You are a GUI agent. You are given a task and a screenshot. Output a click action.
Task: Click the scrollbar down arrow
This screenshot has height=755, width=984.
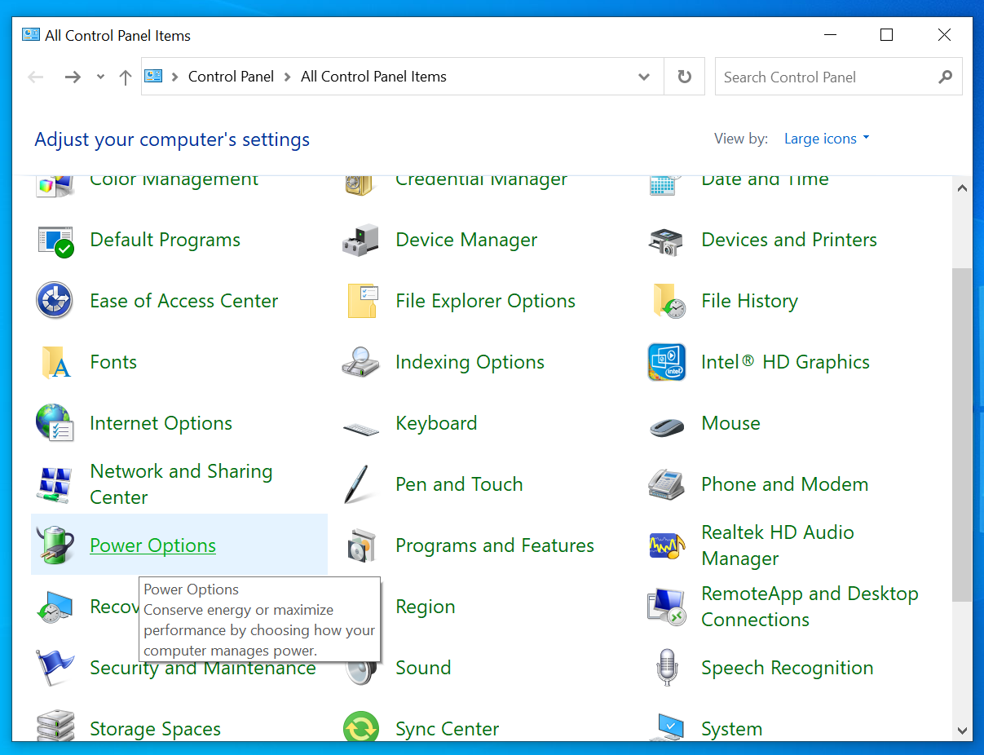[962, 731]
